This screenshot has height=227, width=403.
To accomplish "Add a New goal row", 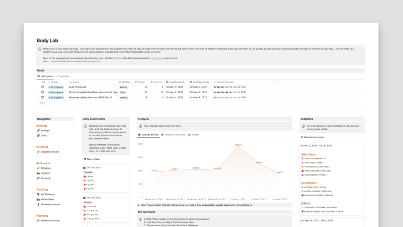I will point(41,103).
